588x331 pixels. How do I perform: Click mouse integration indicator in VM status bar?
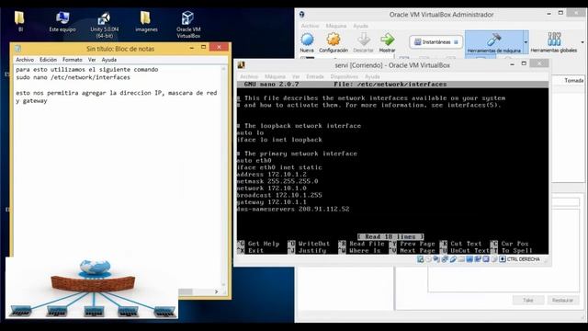[494, 259]
